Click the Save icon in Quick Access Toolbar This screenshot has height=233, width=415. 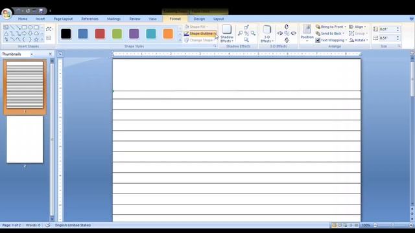pos(41,11)
